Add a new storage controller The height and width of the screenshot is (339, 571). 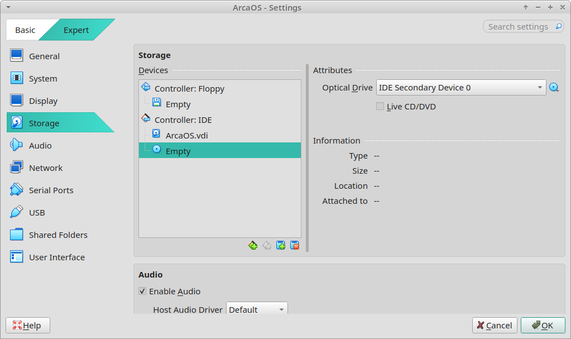point(253,246)
